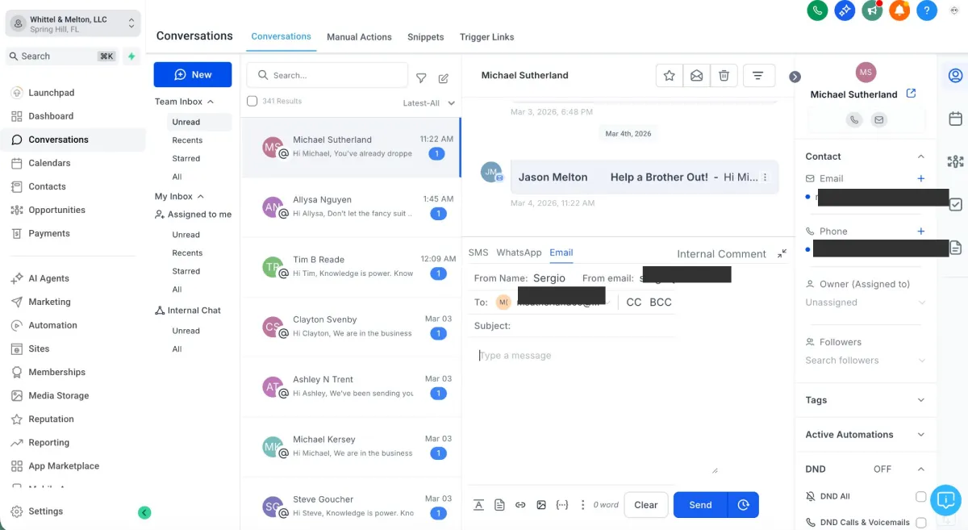Open the green megaphone announcements icon

[872, 10]
